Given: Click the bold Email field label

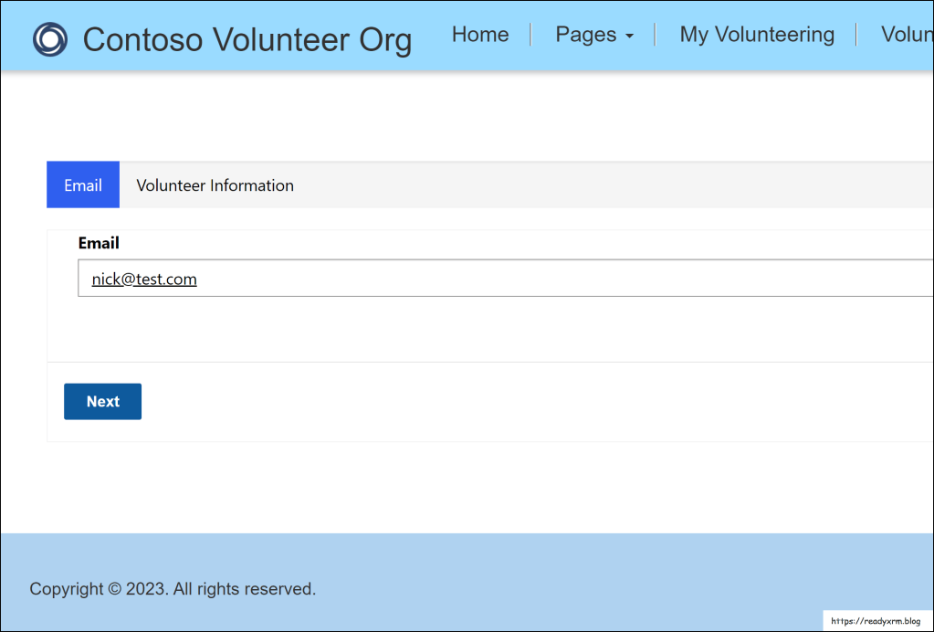Looking at the screenshot, I should (99, 243).
